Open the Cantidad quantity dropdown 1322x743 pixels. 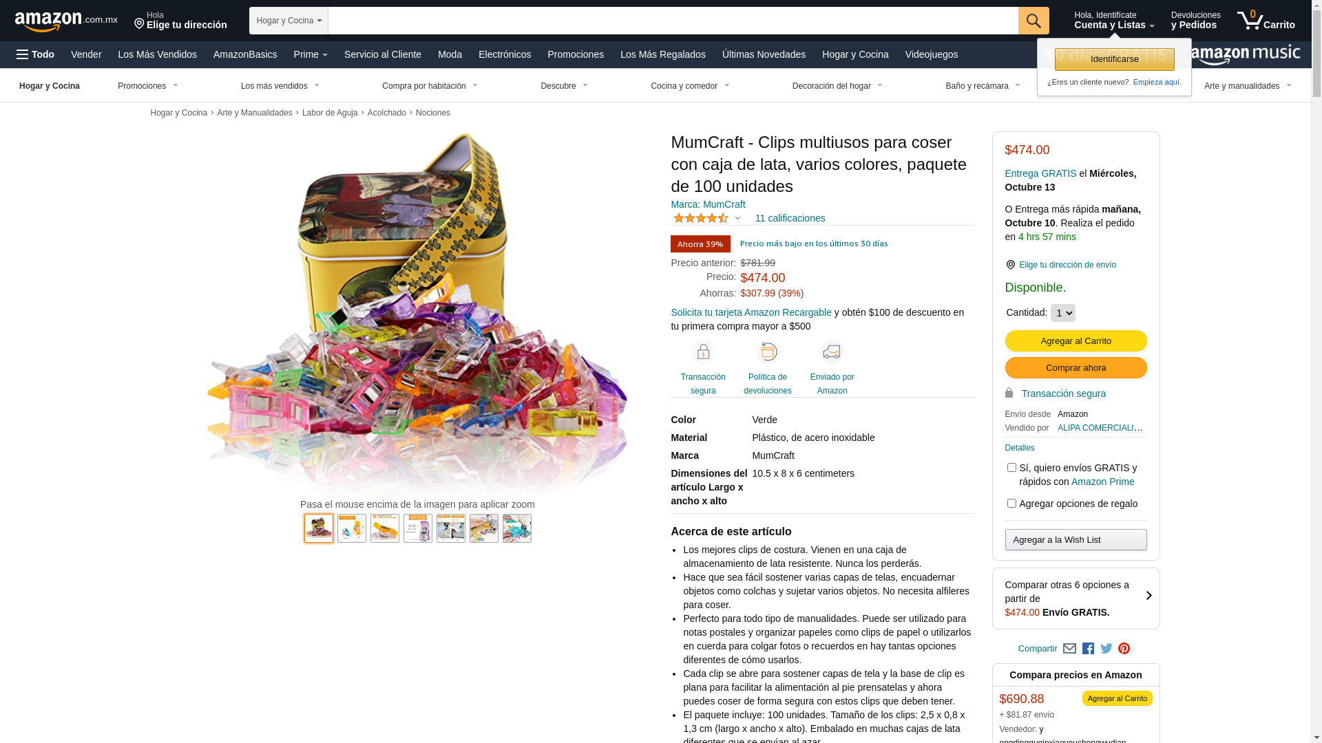(x=1062, y=313)
